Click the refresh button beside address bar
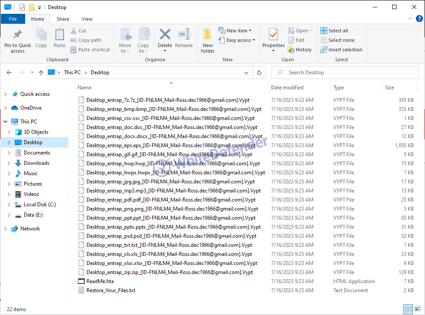Screen dimensions: 425x315 click(x=259, y=72)
